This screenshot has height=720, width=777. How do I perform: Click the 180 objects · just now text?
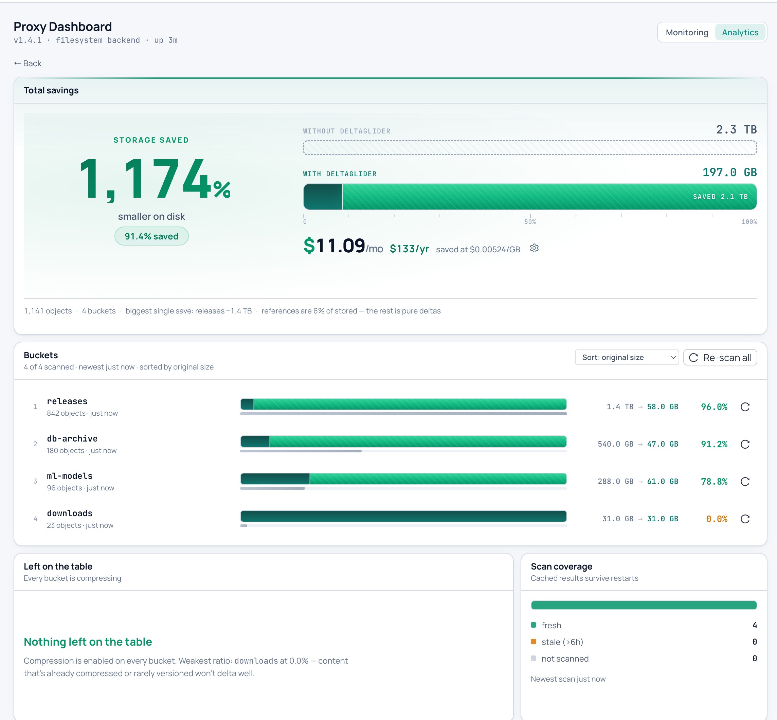(x=82, y=451)
